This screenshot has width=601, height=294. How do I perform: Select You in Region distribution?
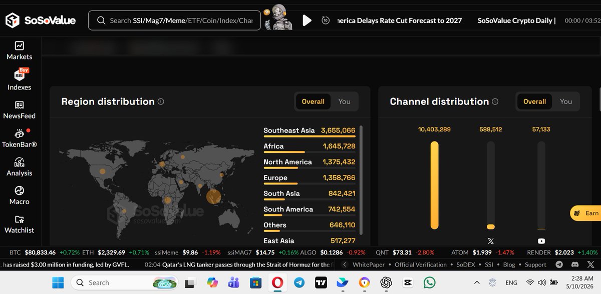coord(344,101)
